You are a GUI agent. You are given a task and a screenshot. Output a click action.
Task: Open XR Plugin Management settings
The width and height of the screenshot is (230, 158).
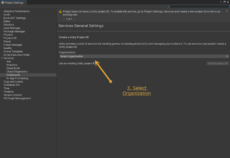[x=17, y=98]
